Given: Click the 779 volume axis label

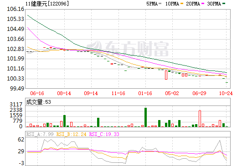Looking at the screenshot, I should [x=18, y=121].
